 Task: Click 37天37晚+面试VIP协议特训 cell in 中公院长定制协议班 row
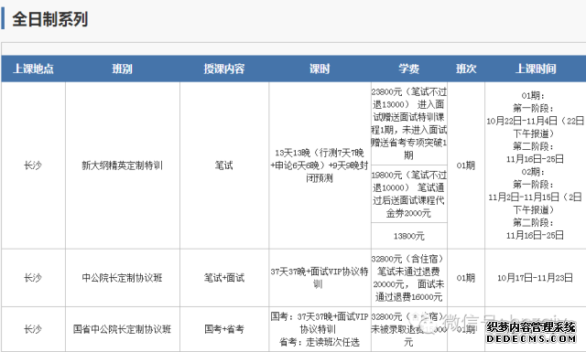(320, 278)
